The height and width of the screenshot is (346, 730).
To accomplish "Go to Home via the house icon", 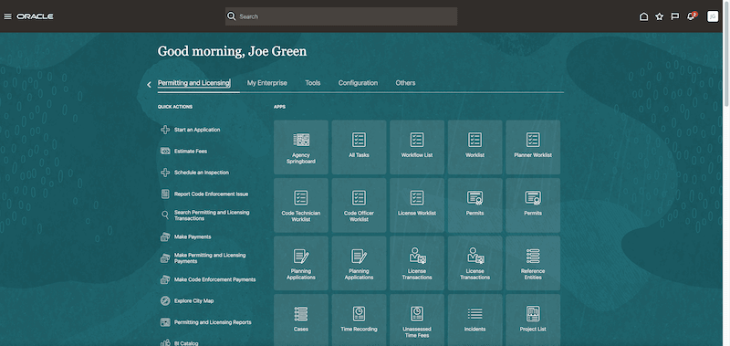I will [644, 16].
